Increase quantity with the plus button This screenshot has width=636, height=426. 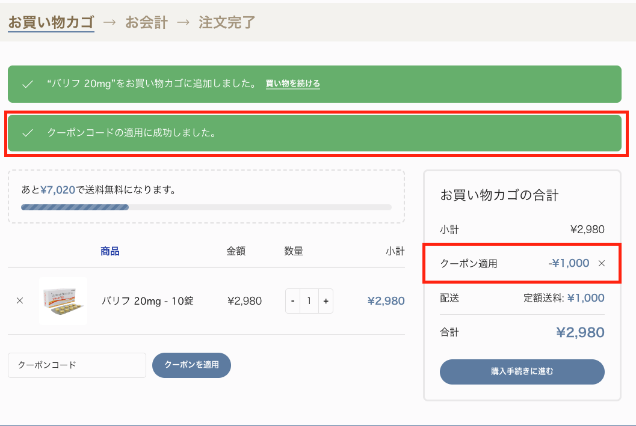[326, 301]
